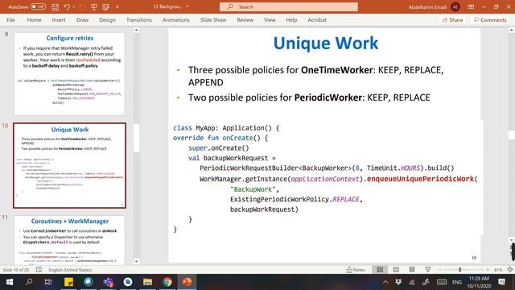Open the Review tab
The height and width of the screenshot is (290, 515).
coord(245,20)
